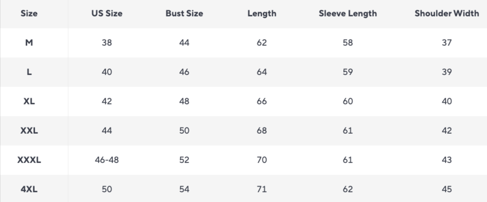Select shoulder width 45 cell
This screenshot has height=202, width=487.
(x=447, y=189)
